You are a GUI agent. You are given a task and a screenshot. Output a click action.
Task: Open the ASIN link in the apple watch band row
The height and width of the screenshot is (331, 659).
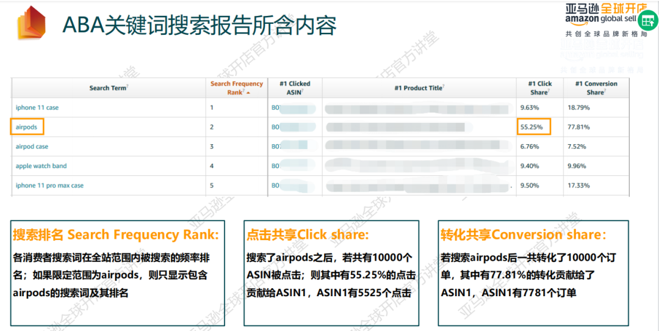pos(293,166)
